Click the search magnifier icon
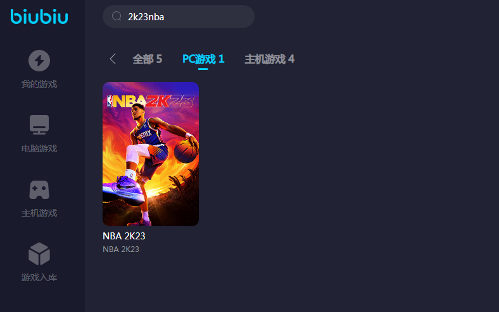499x312 pixels. pos(117,16)
